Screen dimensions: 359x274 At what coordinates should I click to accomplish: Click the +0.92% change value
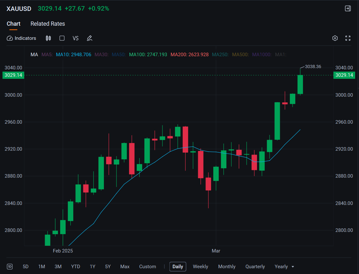pos(98,8)
